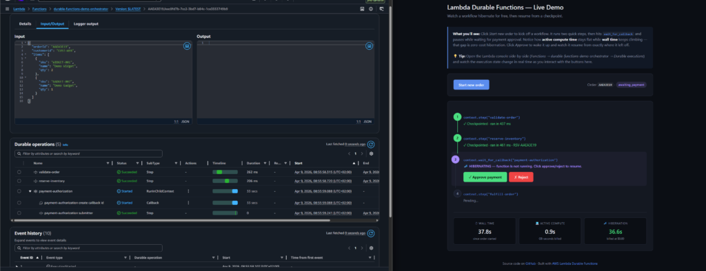Open Version: $LATEST breadcrumb link
The height and width of the screenshot is (271, 706).
[x=128, y=8]
